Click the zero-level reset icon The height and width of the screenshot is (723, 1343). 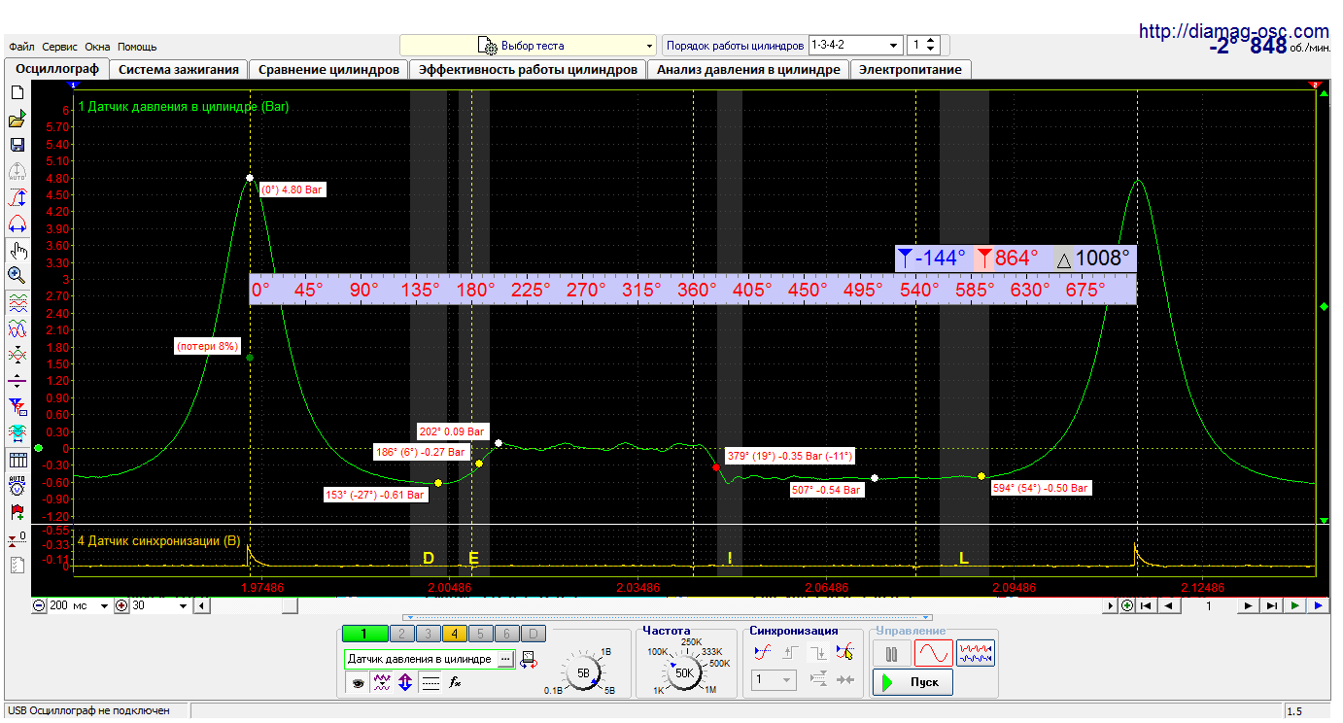[x=17, y=537]
